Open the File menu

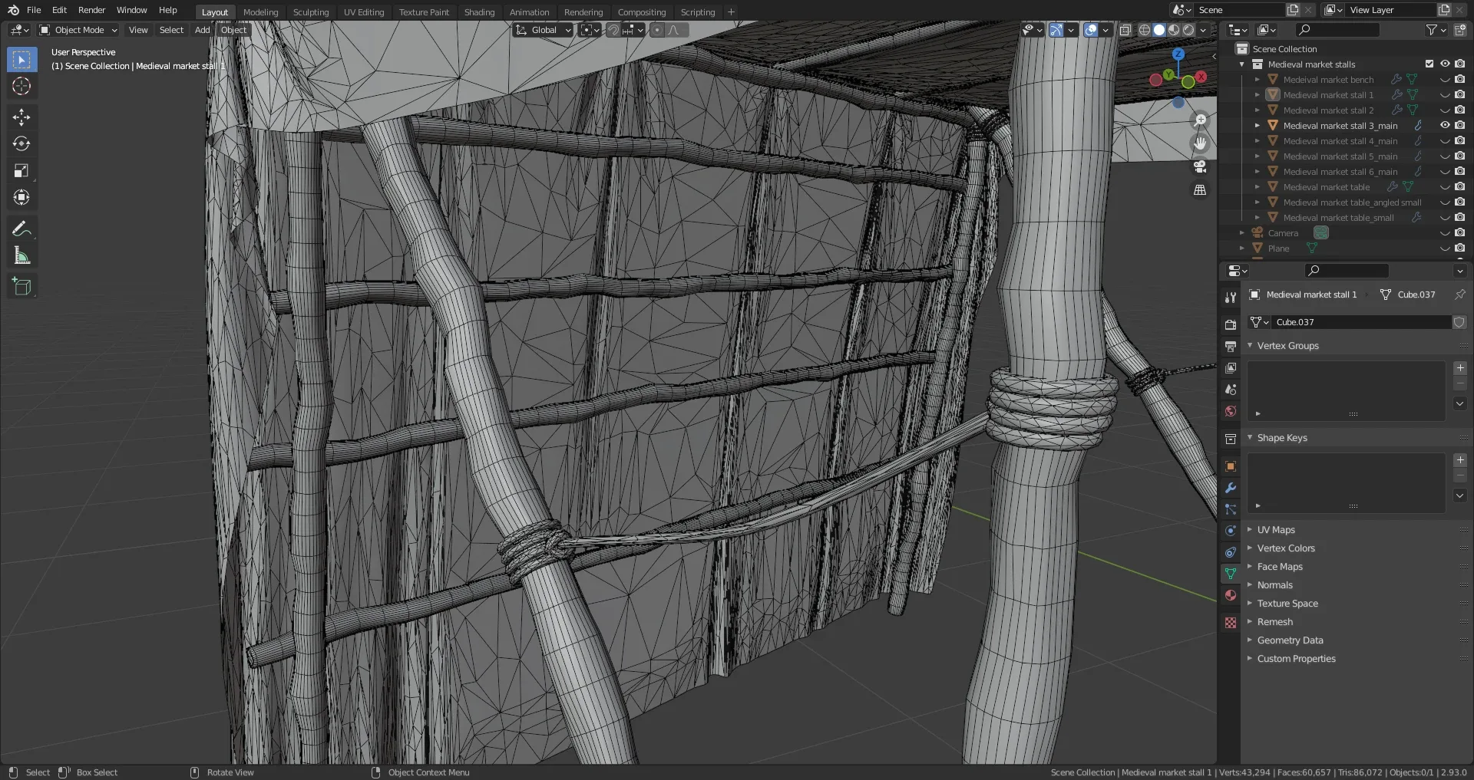point(34,10)
